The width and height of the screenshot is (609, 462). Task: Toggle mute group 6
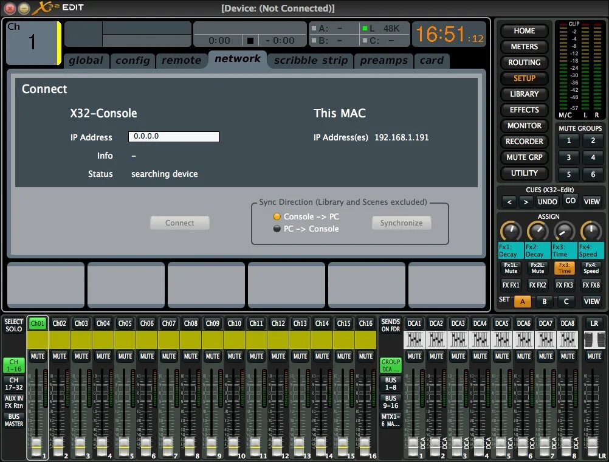[x=593, y=174]
